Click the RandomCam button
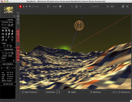This screenshot has width=132, height=102. 125,92
